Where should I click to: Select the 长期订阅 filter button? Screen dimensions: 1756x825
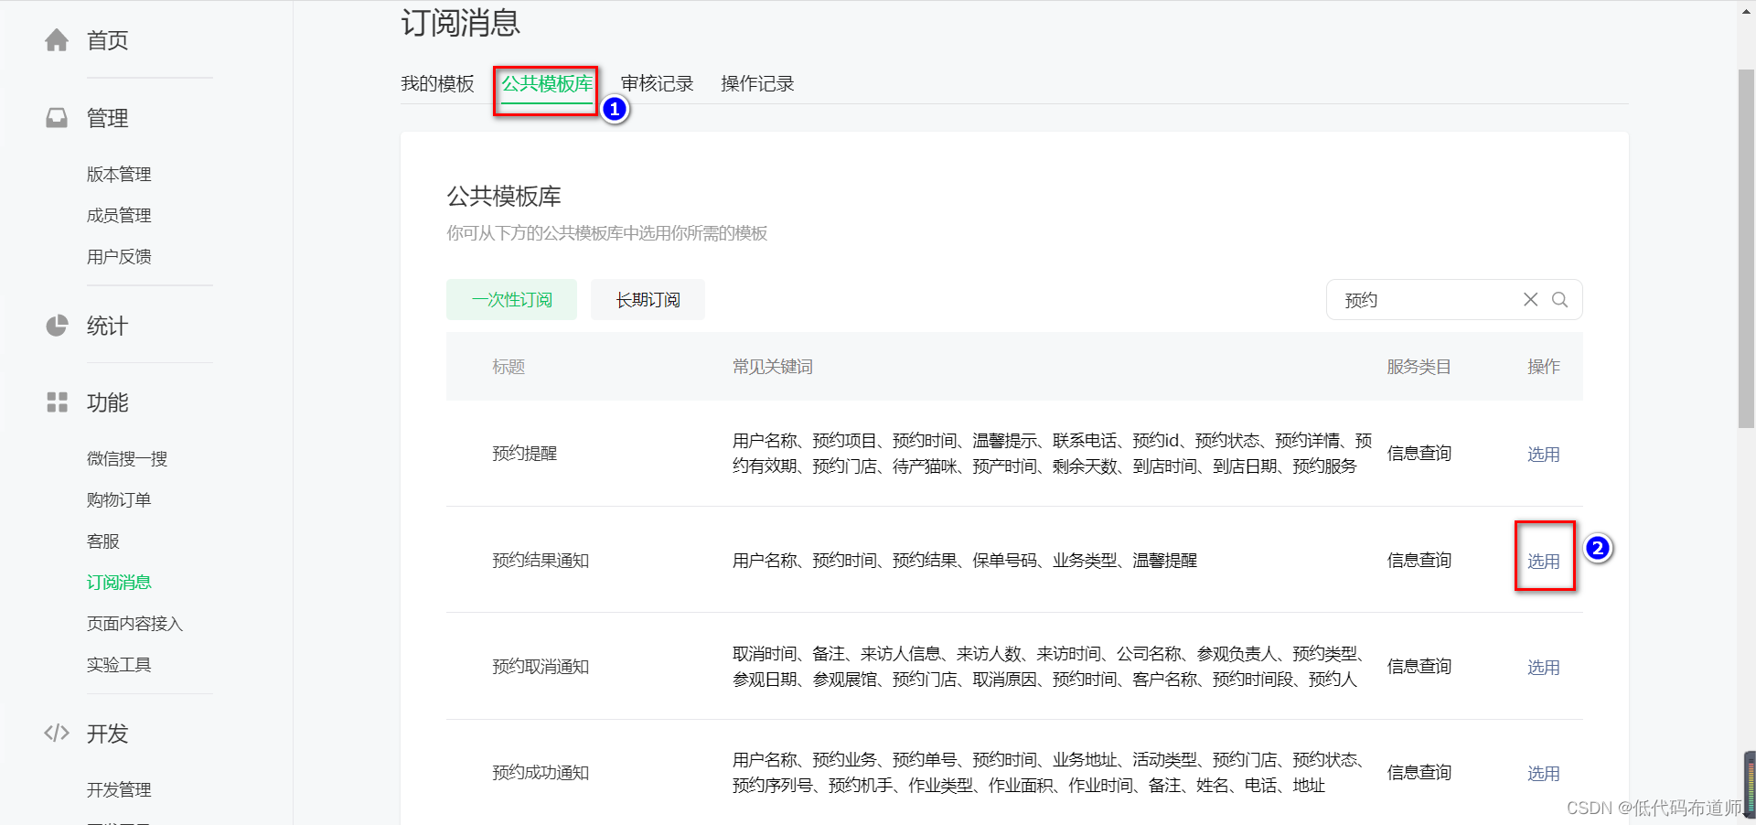(648, 299)
